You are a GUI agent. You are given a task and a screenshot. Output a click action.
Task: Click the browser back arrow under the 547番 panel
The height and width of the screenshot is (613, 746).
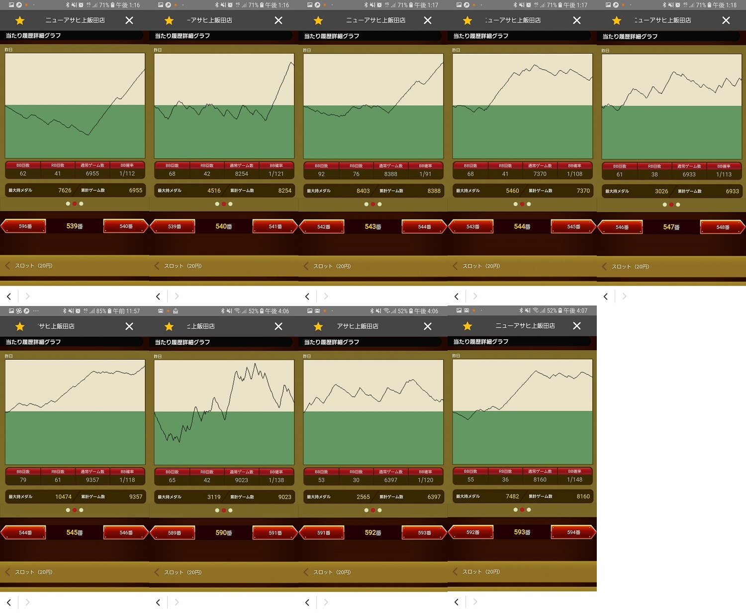pos(606,297)
